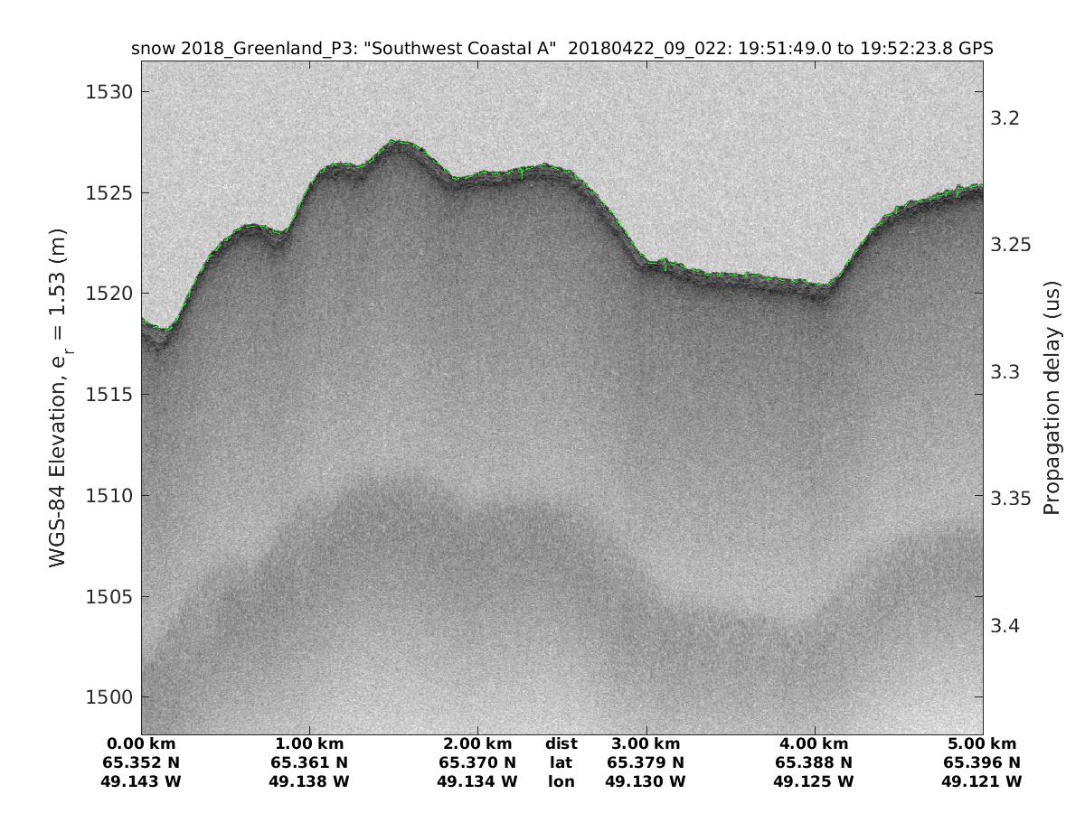Click the 65.370 N latitude label

pyautogui.click(x=477, y=762)
